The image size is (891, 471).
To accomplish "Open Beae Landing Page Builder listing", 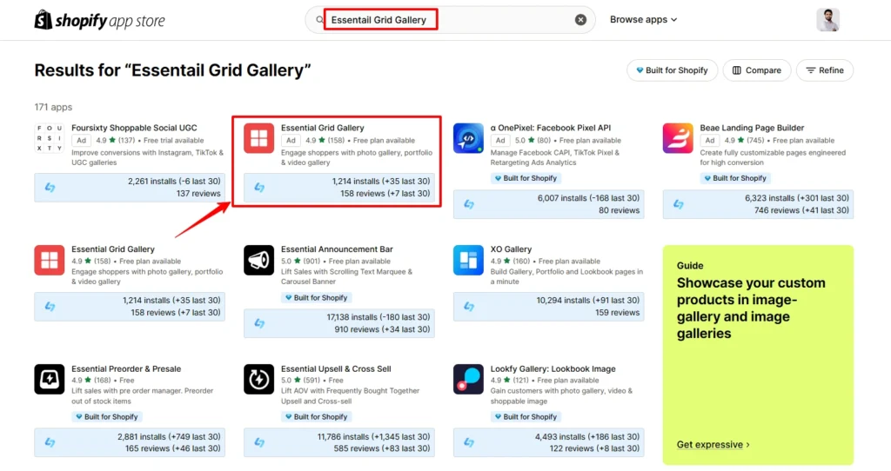I will (x=752, y=128).
